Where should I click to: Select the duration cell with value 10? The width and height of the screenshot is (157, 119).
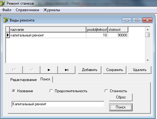tap(97, 35)
